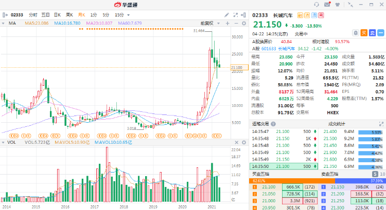Open more timeframes dropdown arrow

[128, 15]
